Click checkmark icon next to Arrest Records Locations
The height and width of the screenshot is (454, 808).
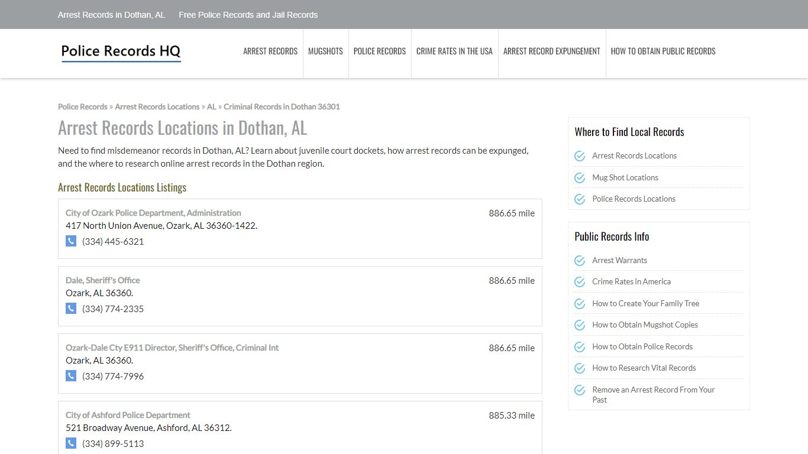click(x=580, y=156)
